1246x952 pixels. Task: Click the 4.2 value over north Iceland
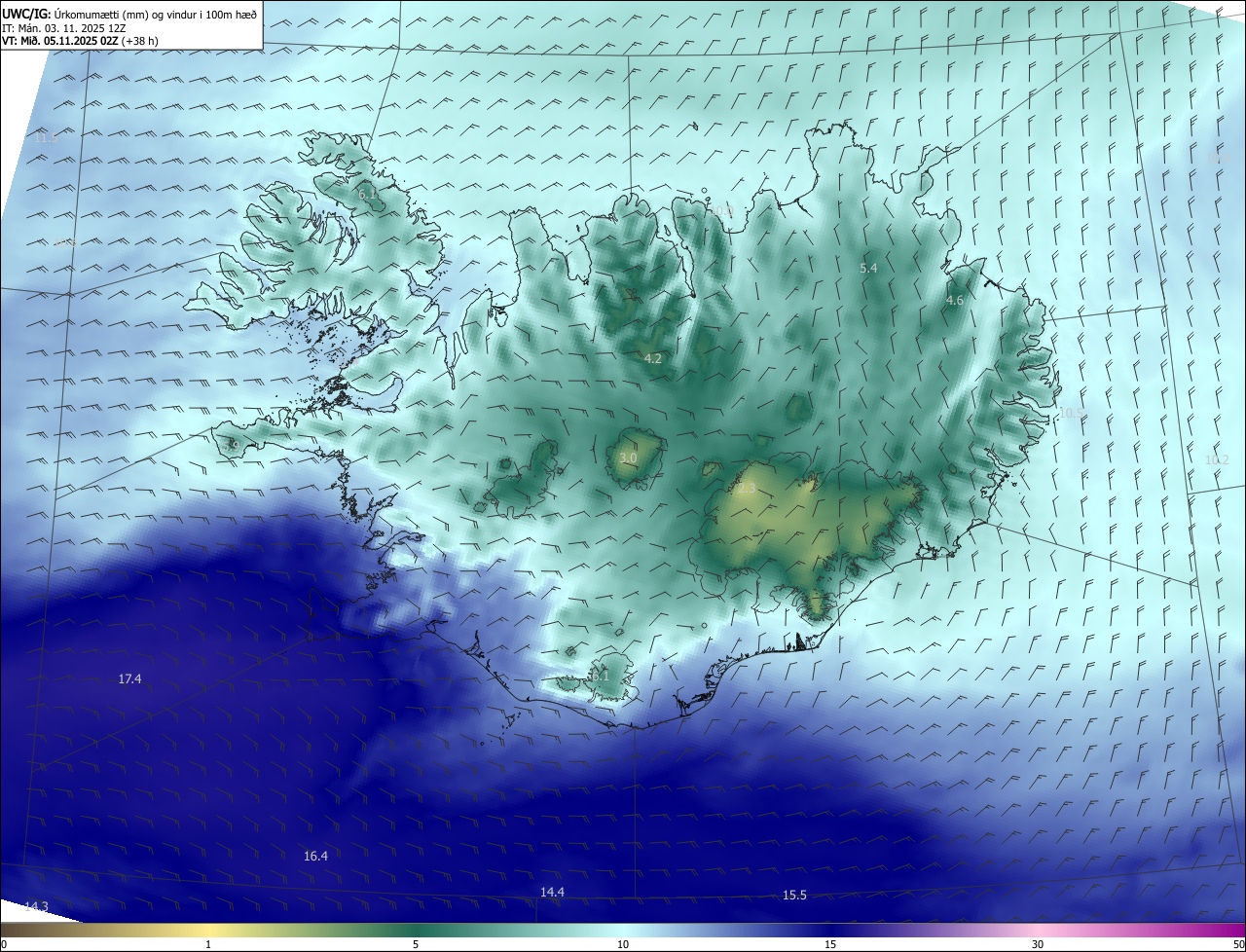(x=652, y=358)
